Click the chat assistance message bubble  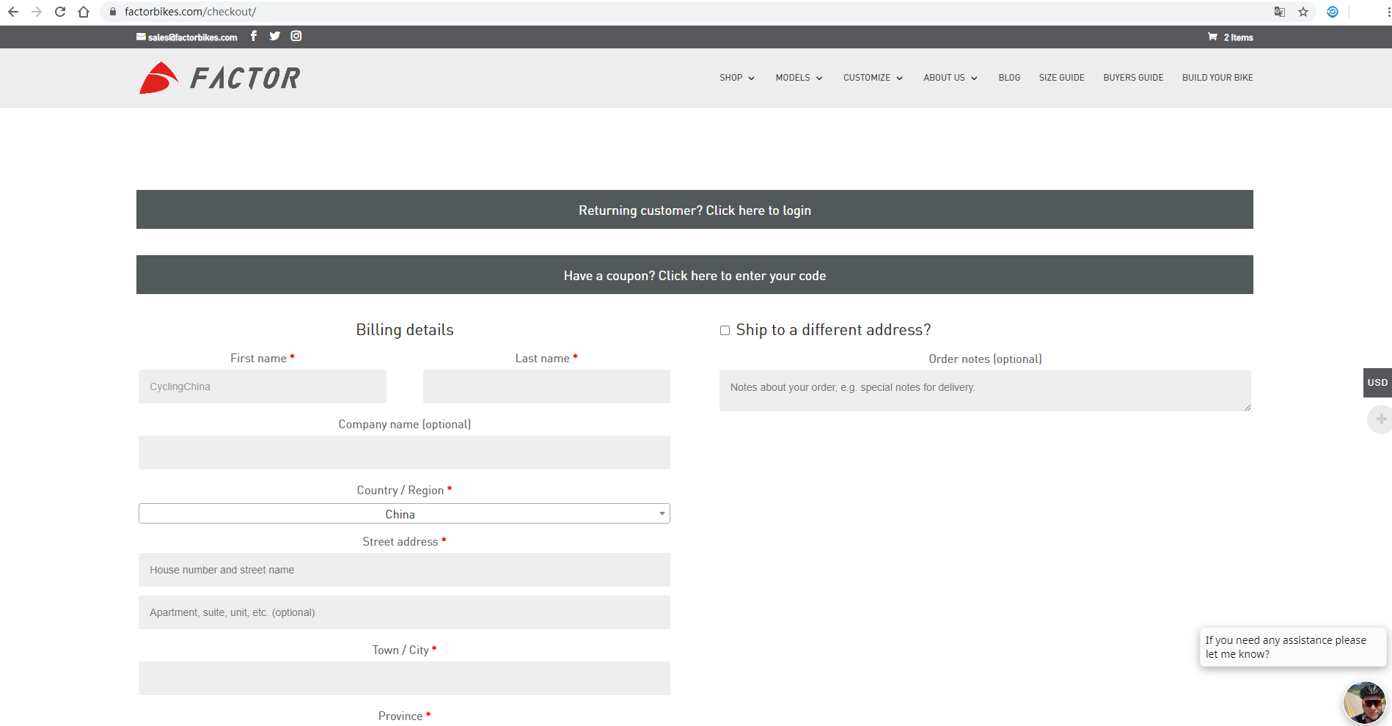click(1292, 647)
